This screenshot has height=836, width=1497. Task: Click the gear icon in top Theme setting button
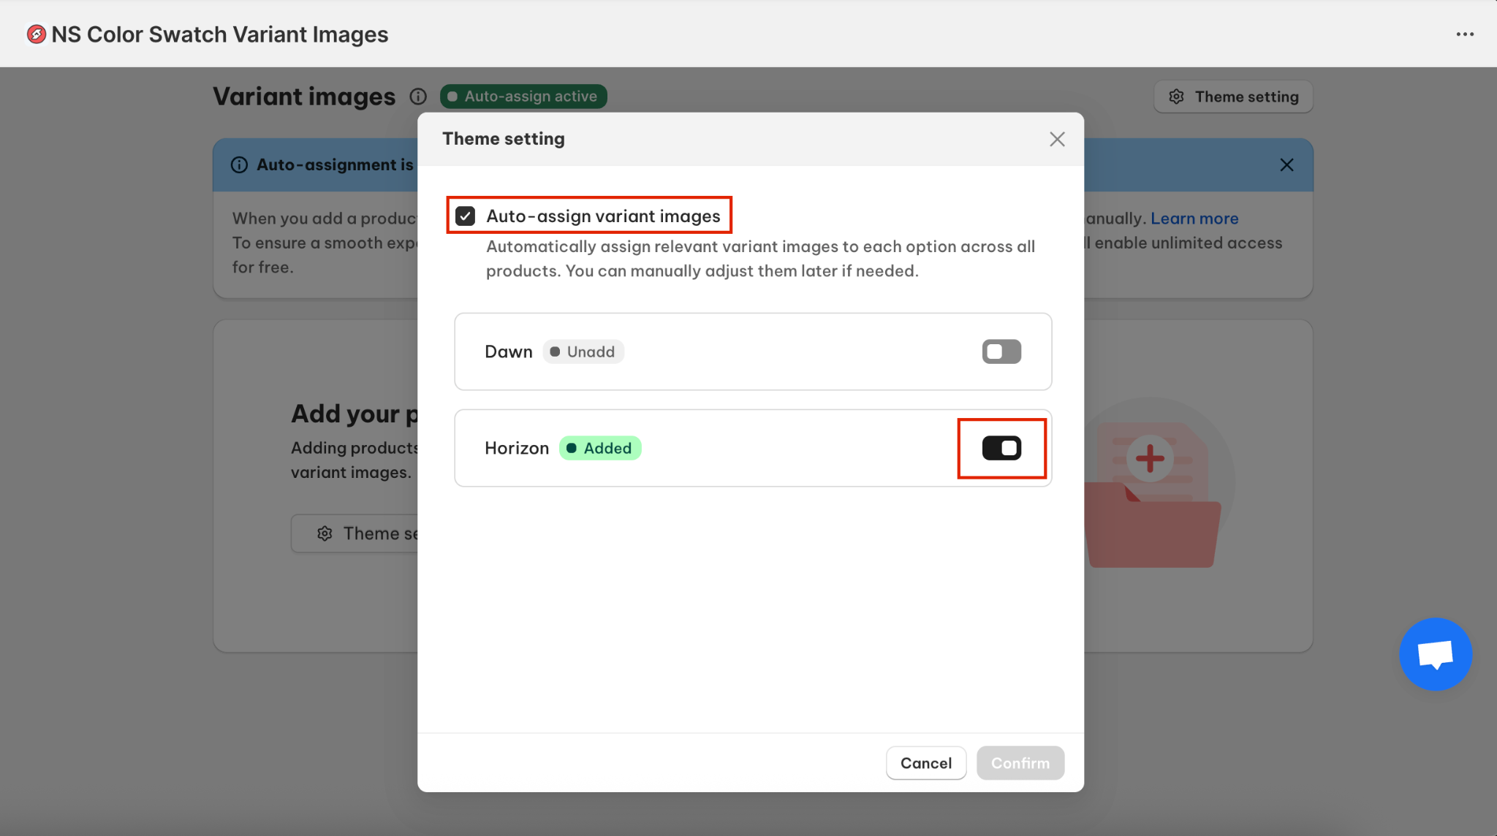point(1176,96)
